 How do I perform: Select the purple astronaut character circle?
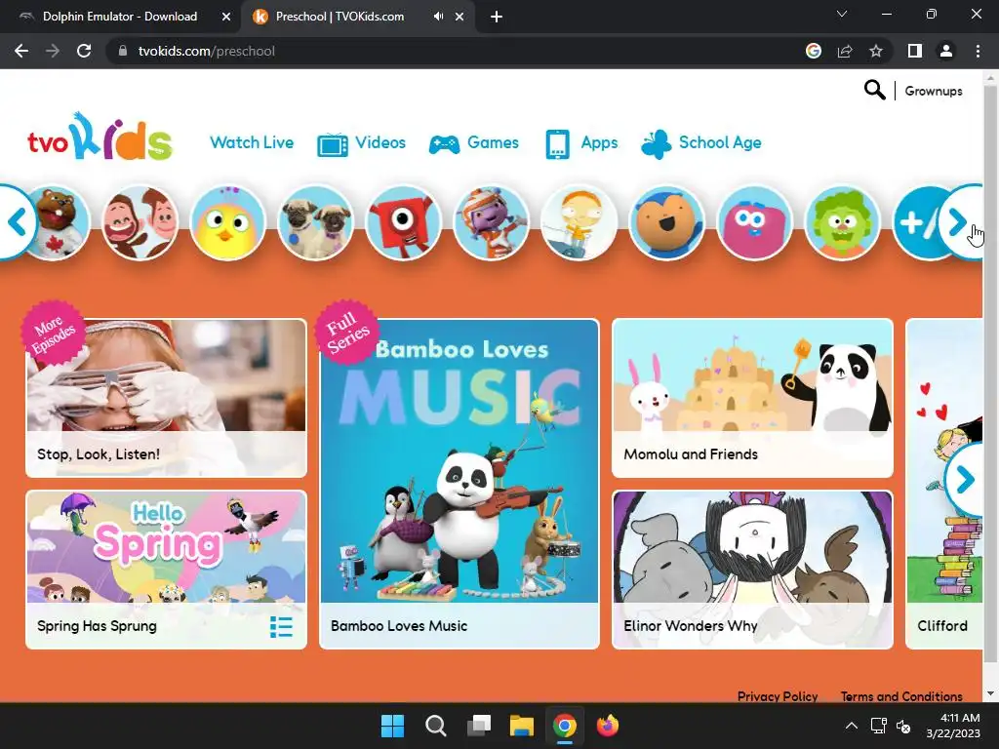point(492,223)
